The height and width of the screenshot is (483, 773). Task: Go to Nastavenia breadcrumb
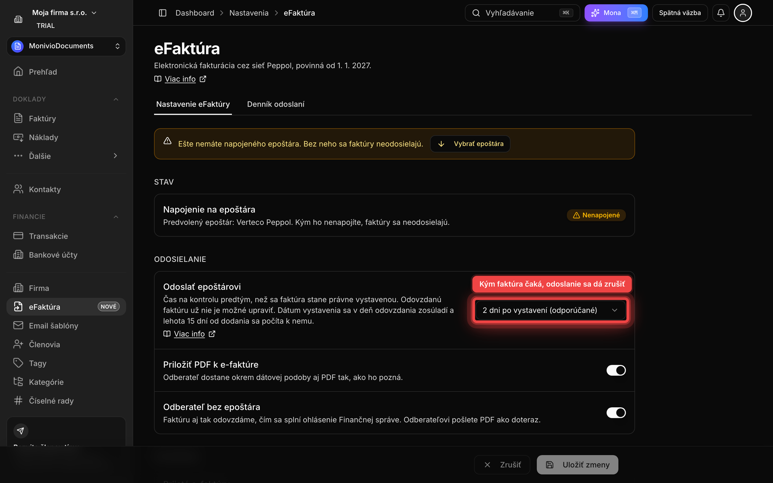click(249, 13)
